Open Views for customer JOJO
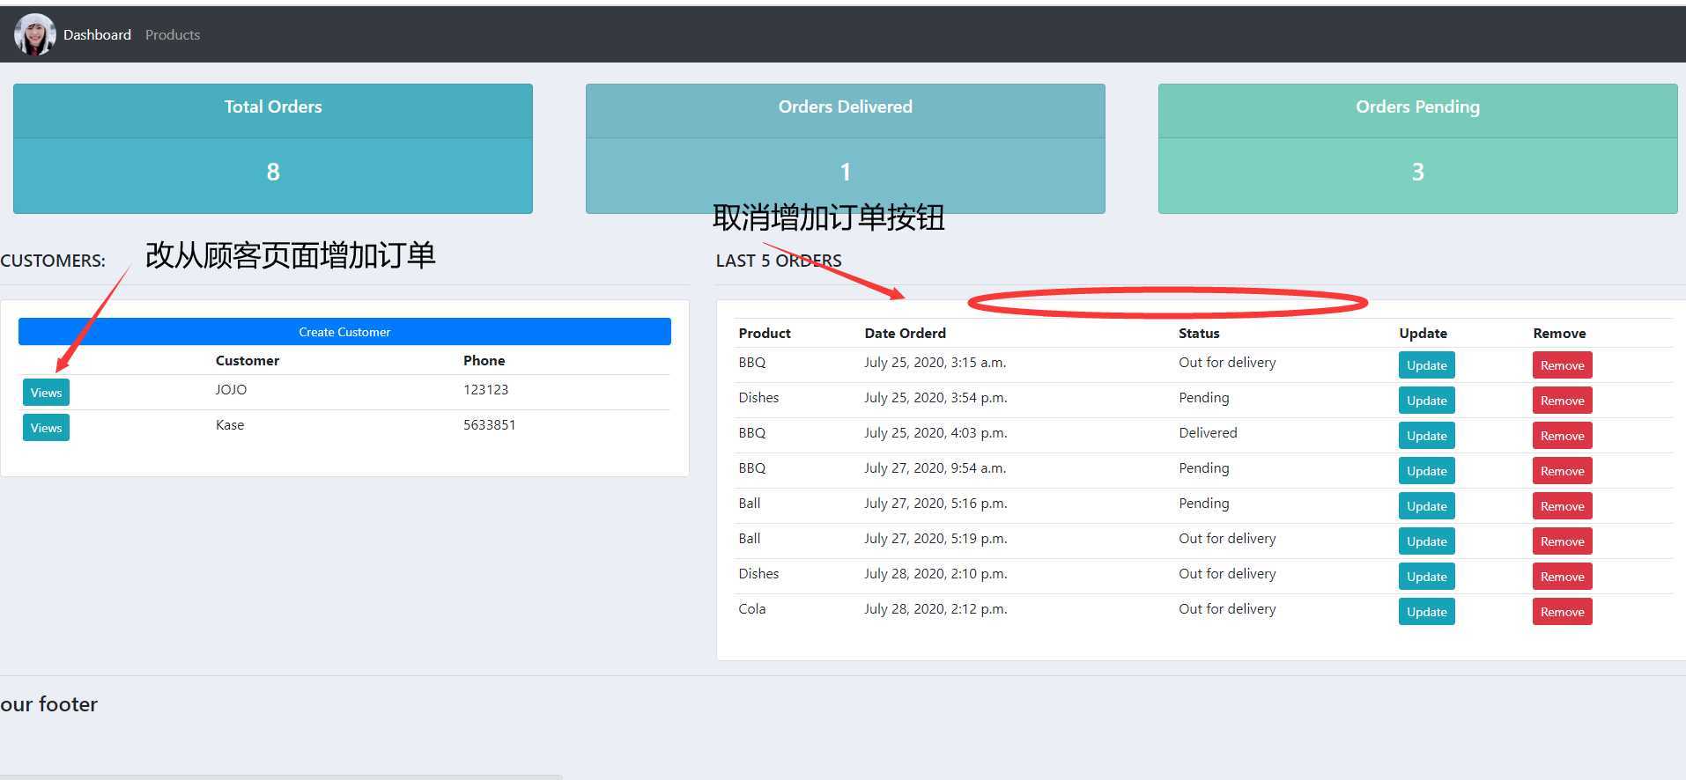Viewport: 1686px width, 780px height. tap(46, 393)
